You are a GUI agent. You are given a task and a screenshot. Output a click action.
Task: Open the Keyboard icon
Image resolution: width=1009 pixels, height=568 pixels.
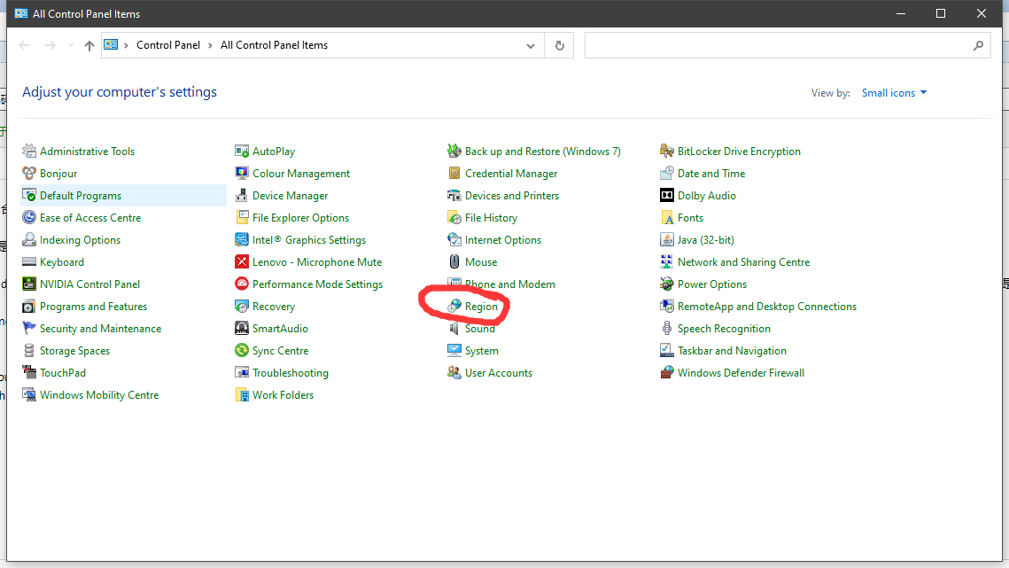[x=29, y=262]
